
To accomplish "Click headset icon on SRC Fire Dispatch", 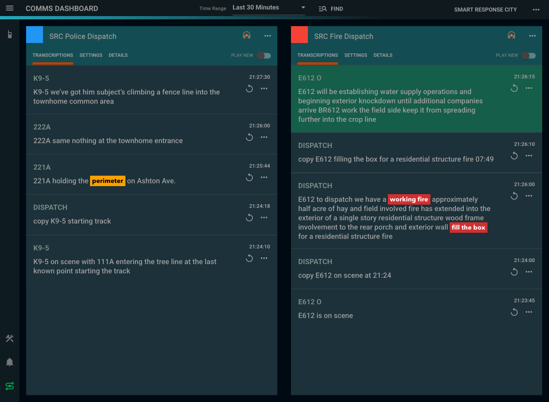I will click(512, 35).
